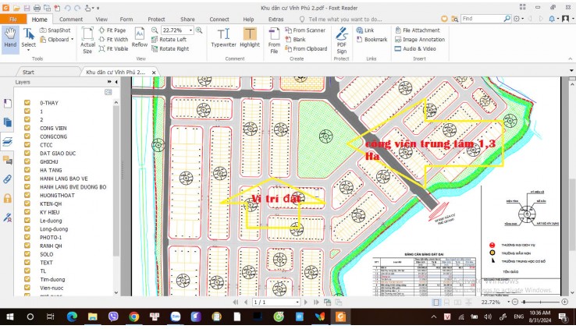
Task: Open the Security lock sidebar panel
Action: click(x=7, y=199)
